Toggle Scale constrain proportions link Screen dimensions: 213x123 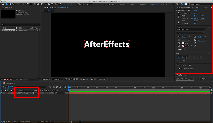[192, 18]
